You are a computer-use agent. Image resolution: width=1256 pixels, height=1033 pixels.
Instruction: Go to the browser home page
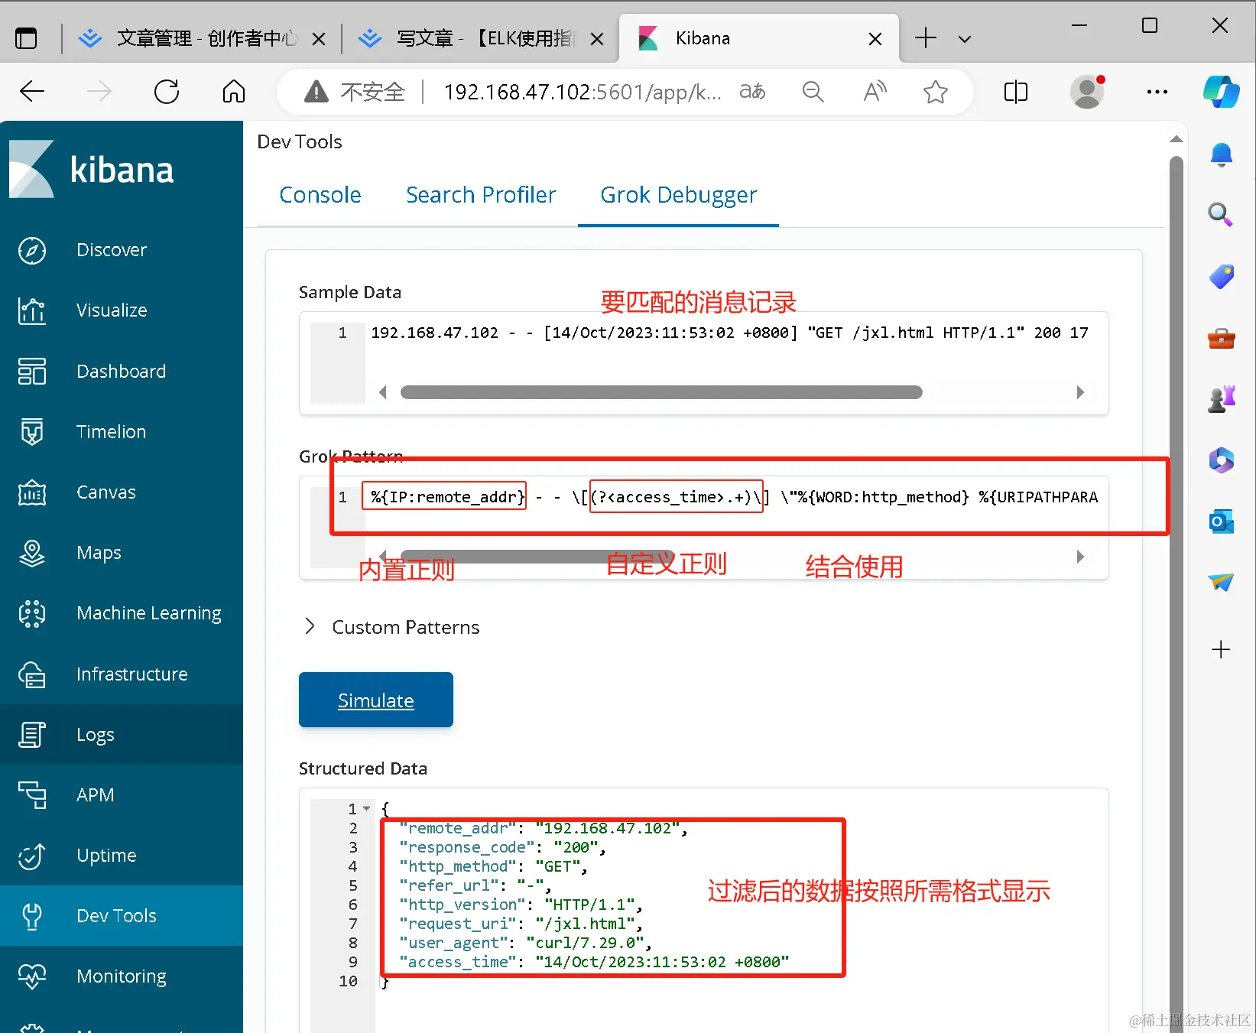pyautogui.click(x=234, y=92)
